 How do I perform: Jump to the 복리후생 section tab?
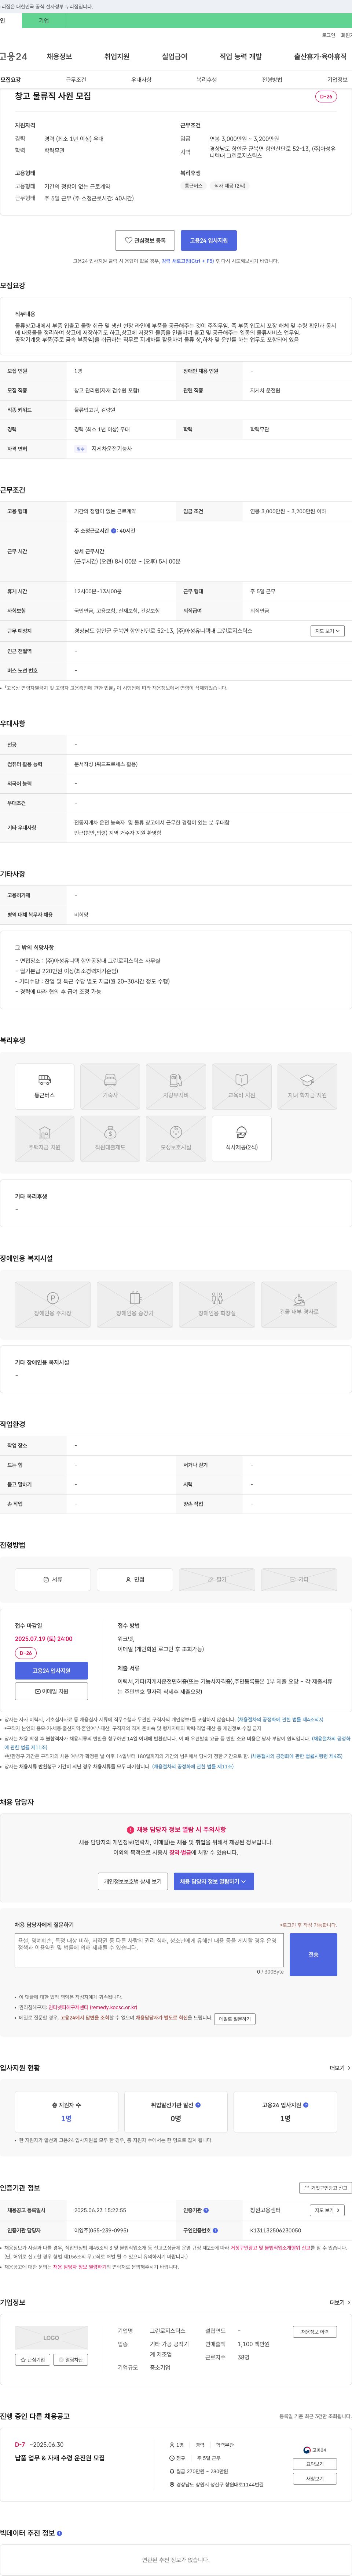(x=207, y=80)
